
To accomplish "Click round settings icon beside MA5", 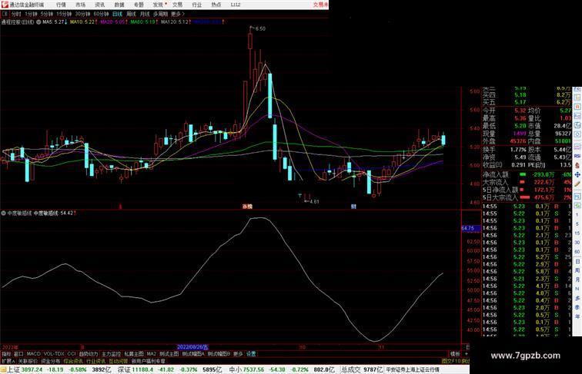I will [x=38, y=22].
